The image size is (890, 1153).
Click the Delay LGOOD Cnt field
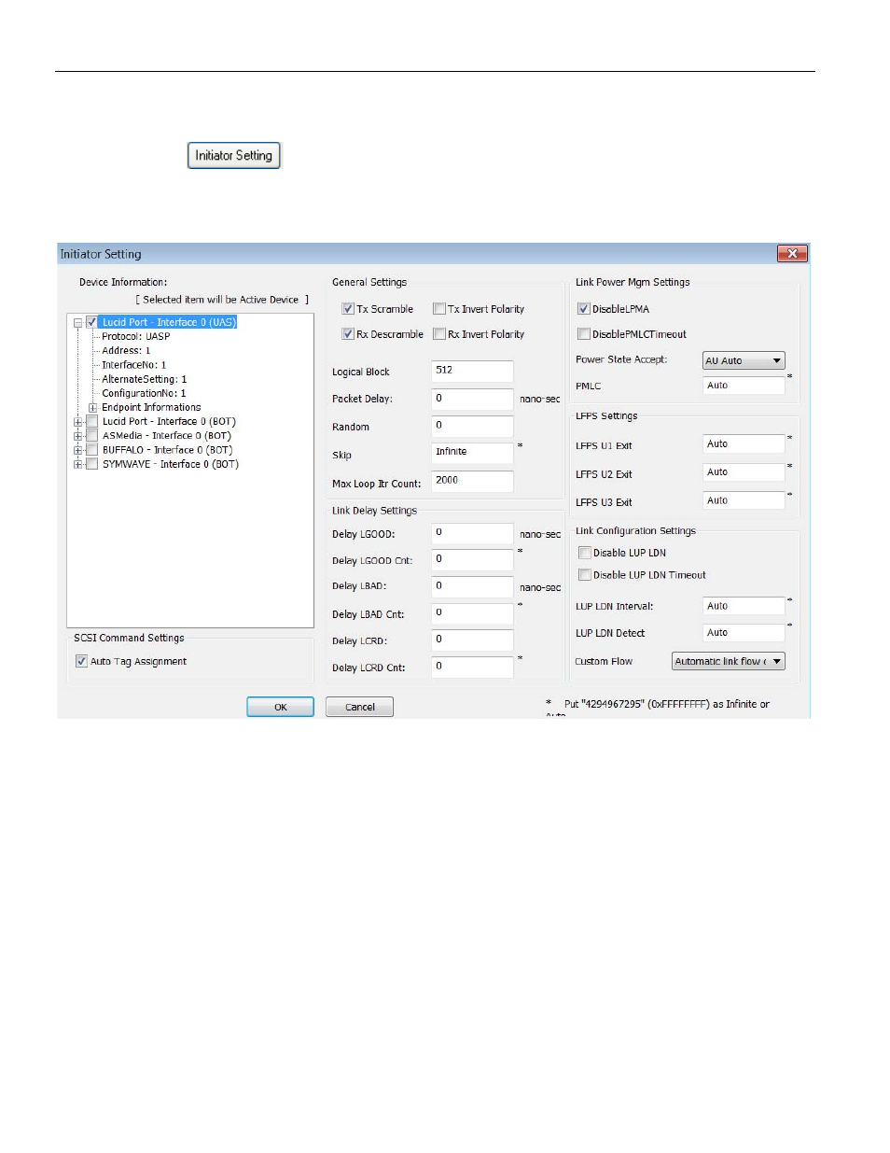[x=472, y=559]
